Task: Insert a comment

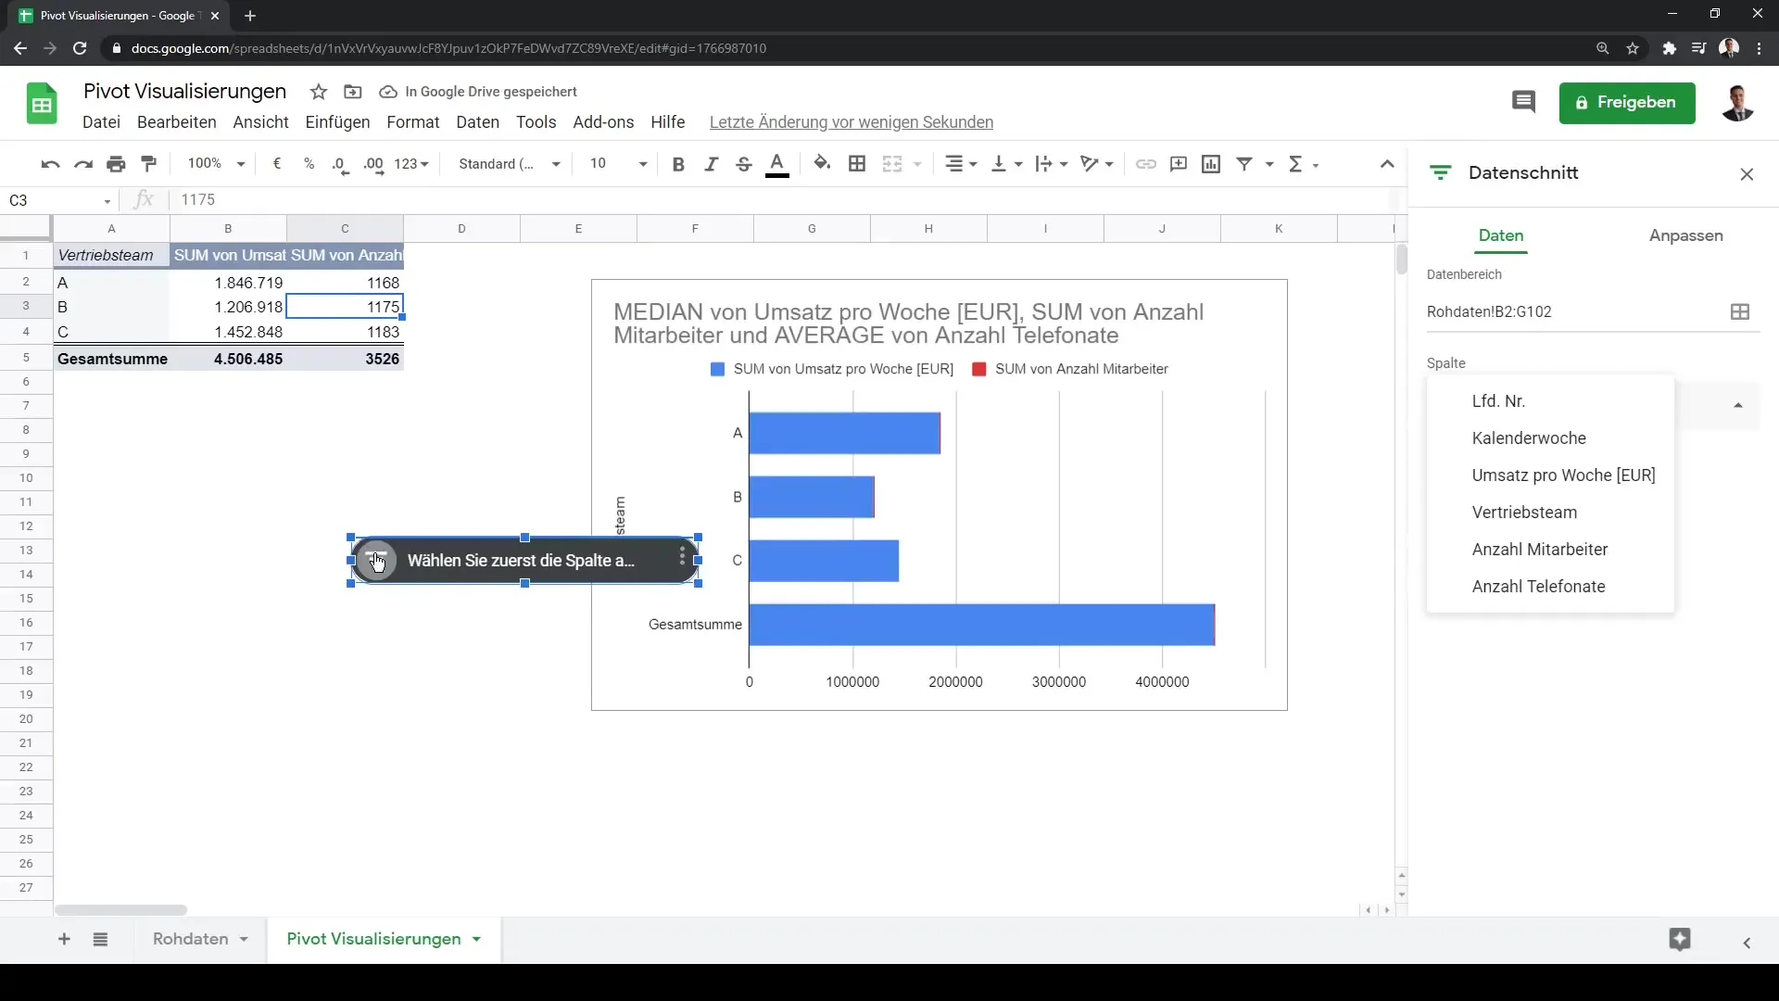Action: pyautogui.click(x=1179, y=164)
